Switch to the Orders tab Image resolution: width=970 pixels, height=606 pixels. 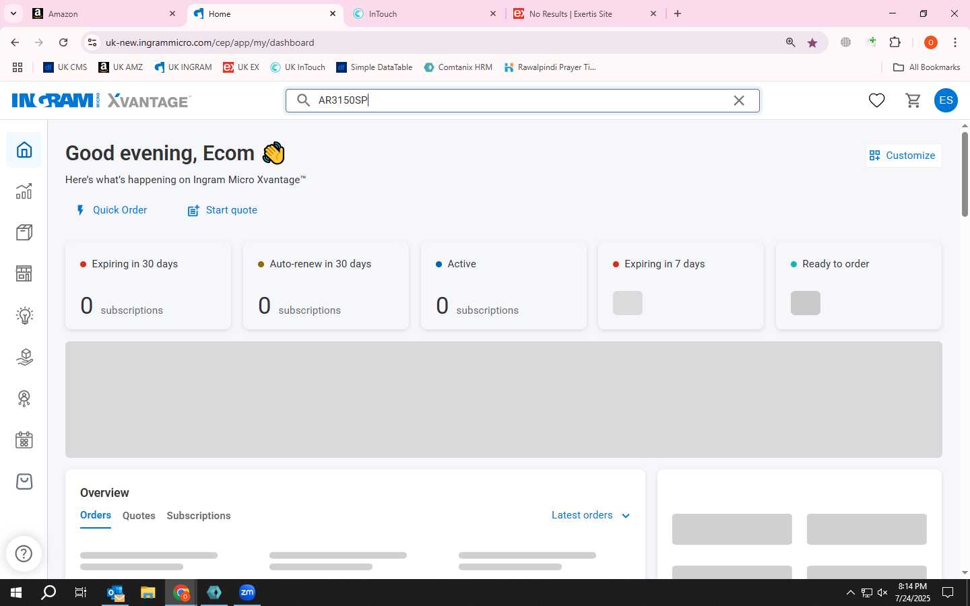click(x=96, y=515)
